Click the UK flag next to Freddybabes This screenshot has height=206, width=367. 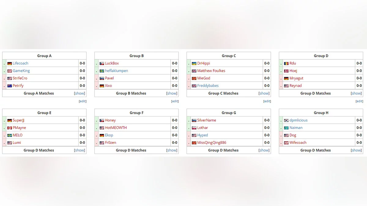[x=194, y=86]
